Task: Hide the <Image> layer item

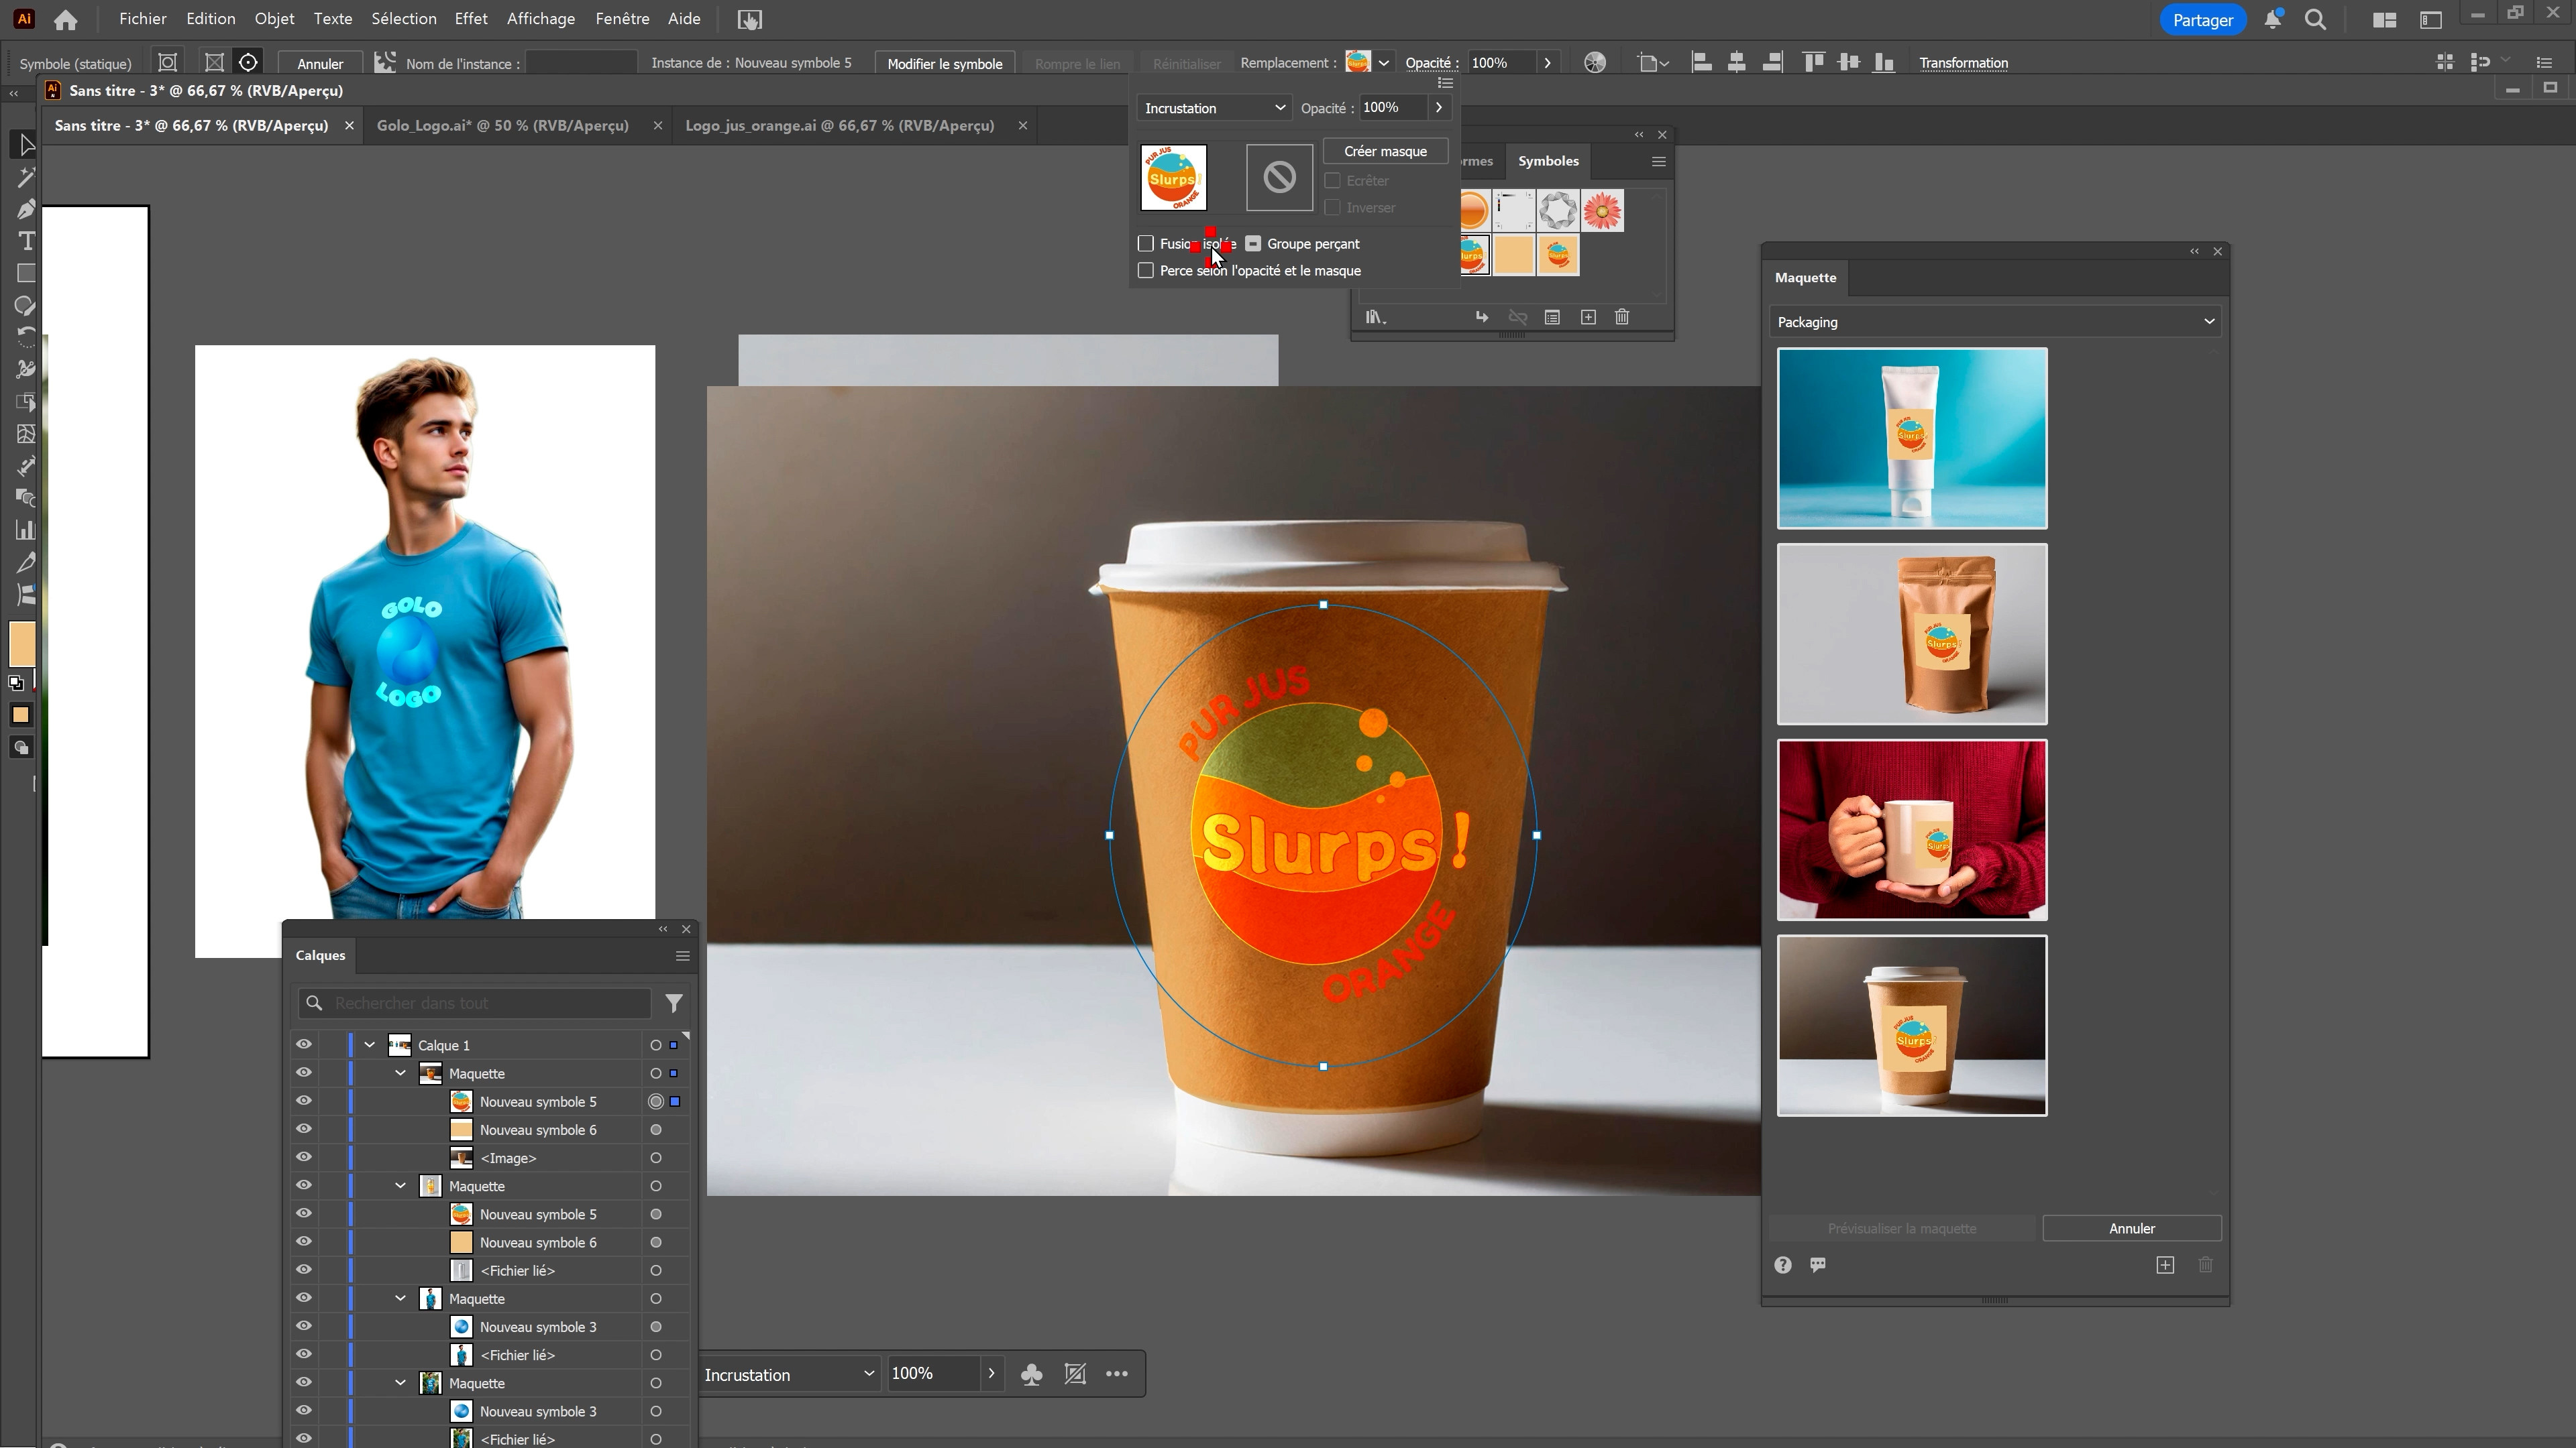Action: point(304,1157)
